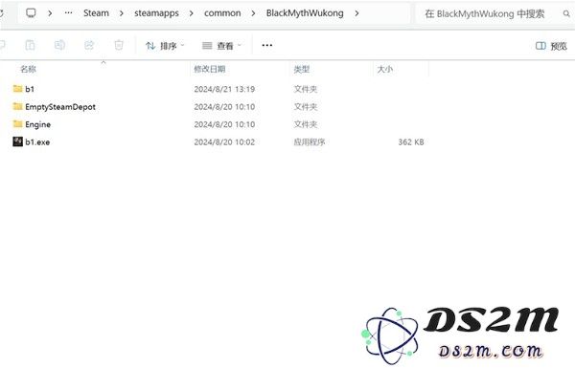Screen dimensions: 575x368
Task: Navigate to steamapps breadcrumb segment
Action: point(156,13)
